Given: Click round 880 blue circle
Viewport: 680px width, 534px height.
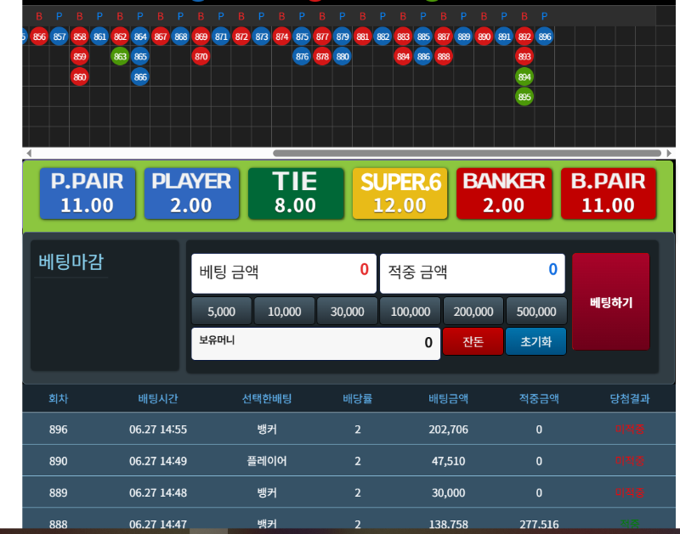Looking at the screenshot, I should point(343,57).
